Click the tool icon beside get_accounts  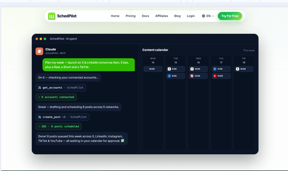click(40, 88)
